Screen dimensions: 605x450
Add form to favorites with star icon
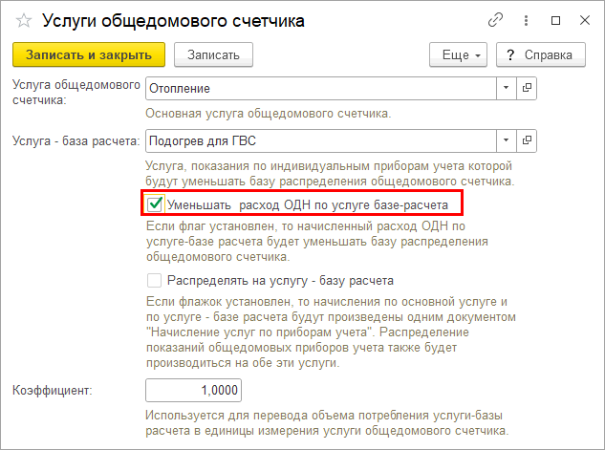click(x=24, y=20)
